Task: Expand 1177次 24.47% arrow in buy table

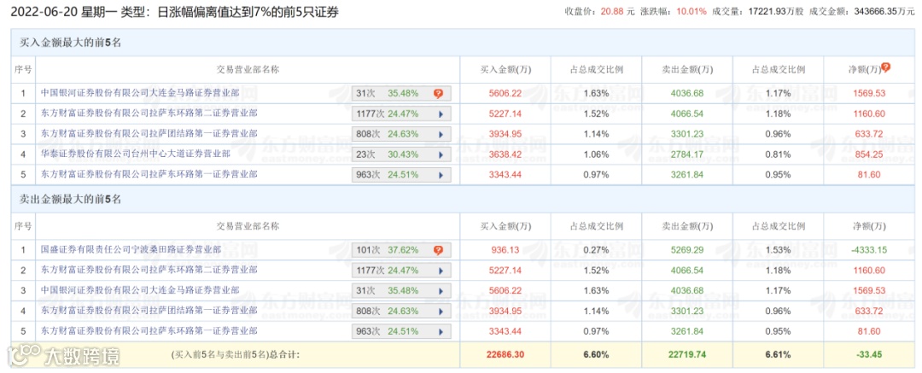Action: click(x=441, y=114)
